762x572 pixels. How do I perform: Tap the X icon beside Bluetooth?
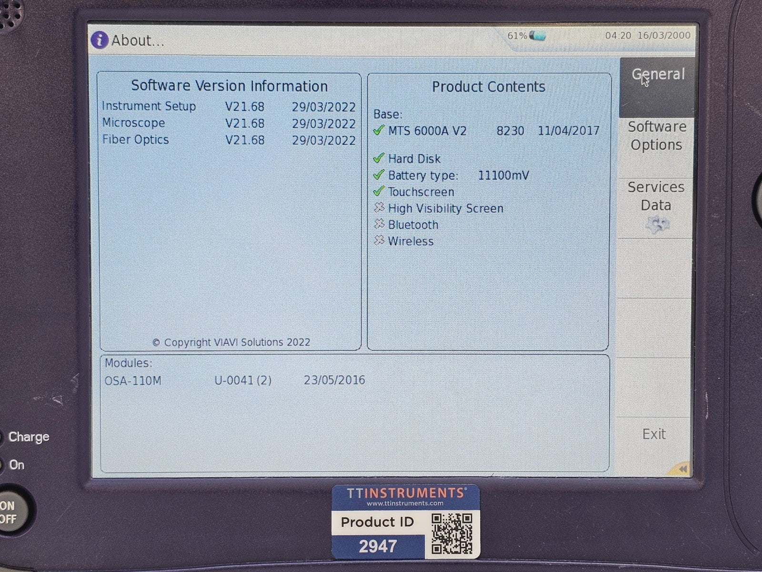(379, 224)
